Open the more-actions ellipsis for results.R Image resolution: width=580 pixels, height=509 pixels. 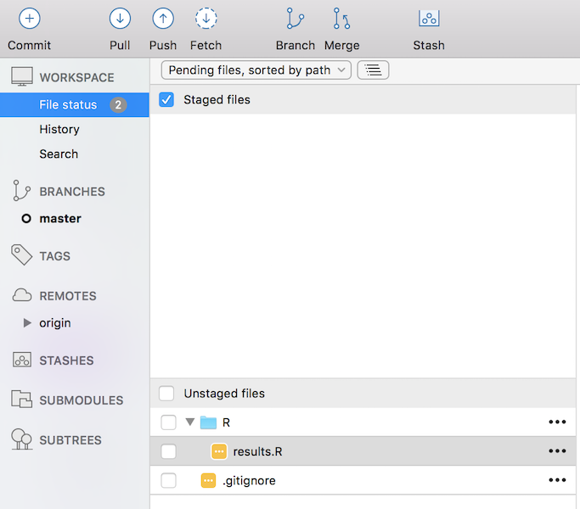click(x=557, y=451)
